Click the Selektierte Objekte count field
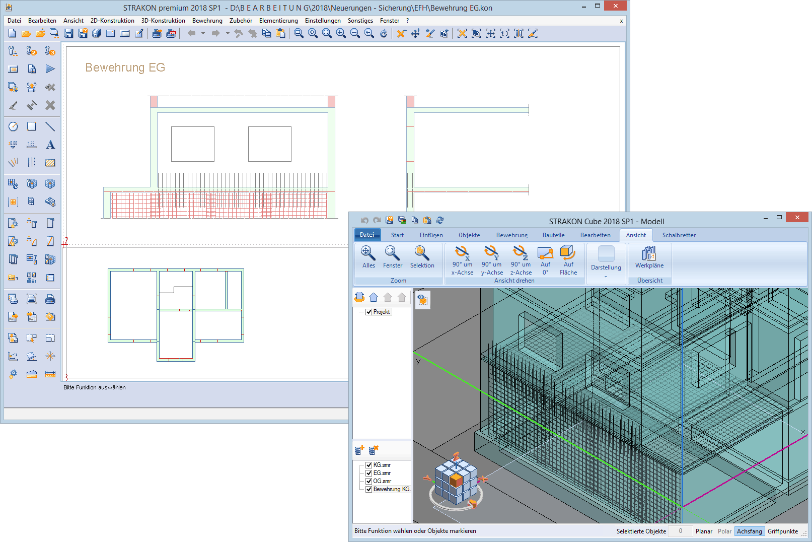The width and height of the screenshot is (812, 542). pos(681,531)
